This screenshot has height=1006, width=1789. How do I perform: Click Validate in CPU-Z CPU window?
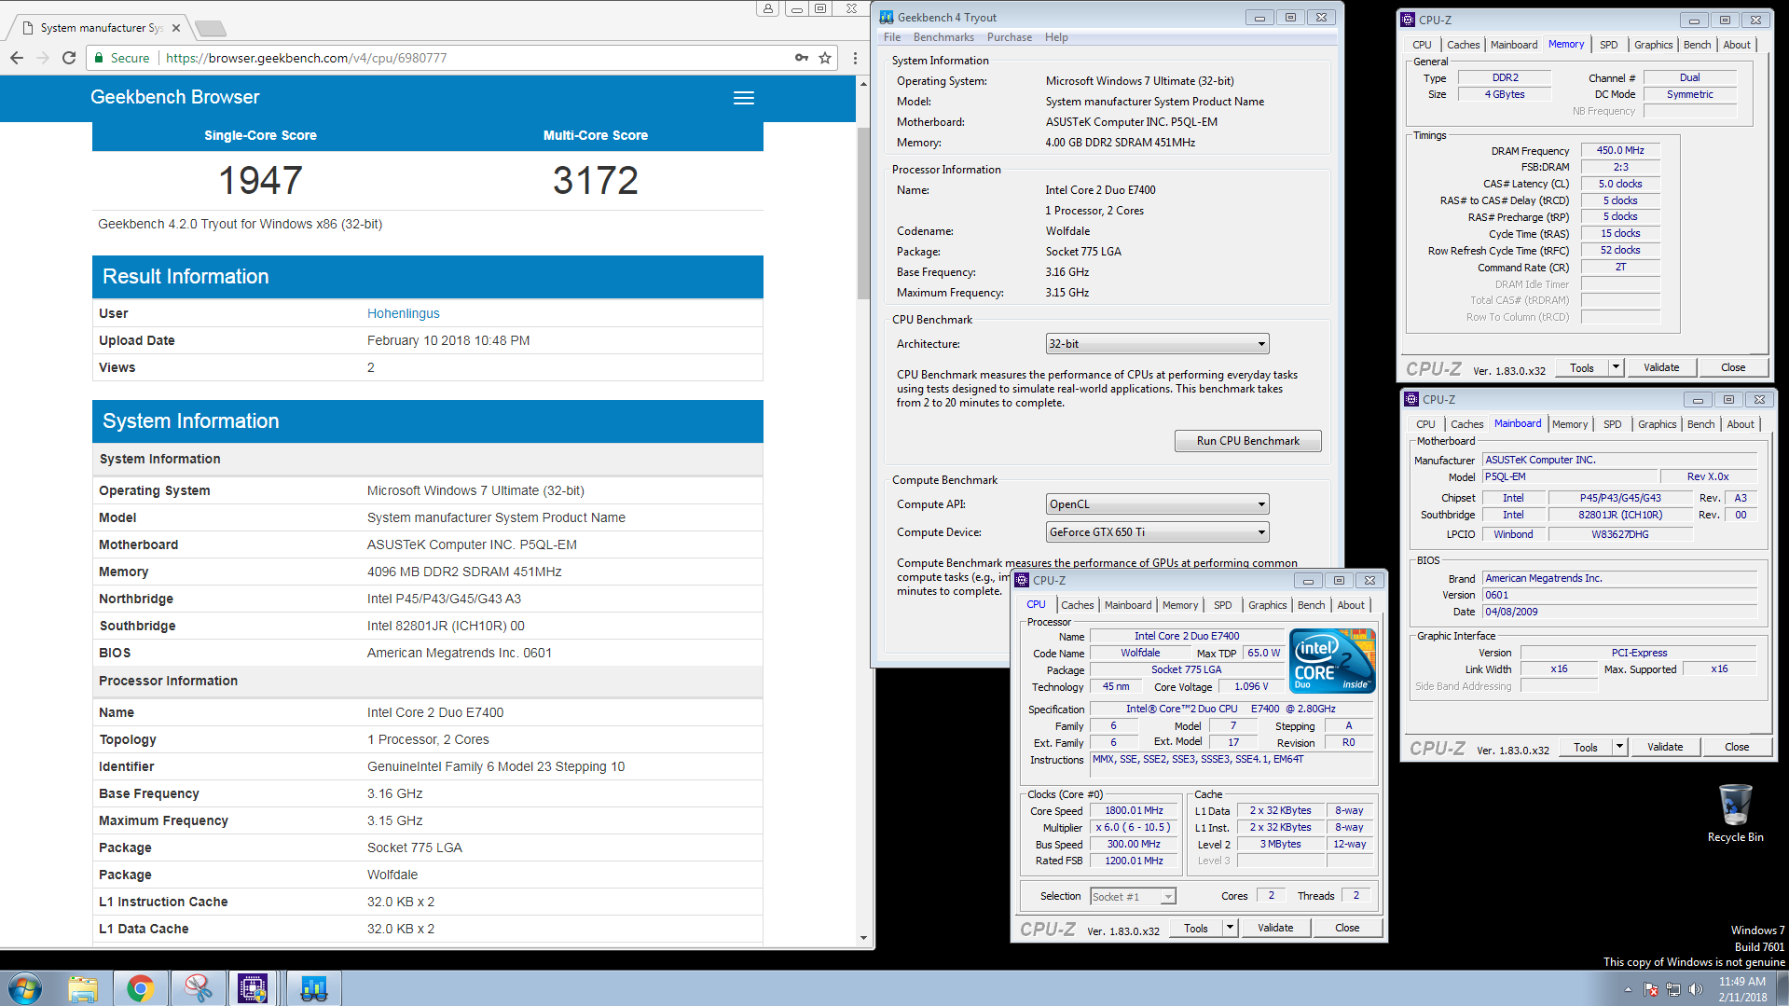point(1274,928)
